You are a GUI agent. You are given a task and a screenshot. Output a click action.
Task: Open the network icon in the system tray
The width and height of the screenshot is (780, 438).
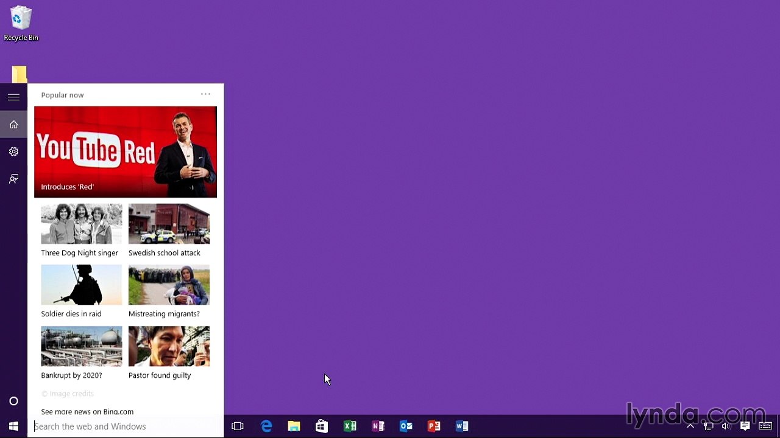(708, 426)
